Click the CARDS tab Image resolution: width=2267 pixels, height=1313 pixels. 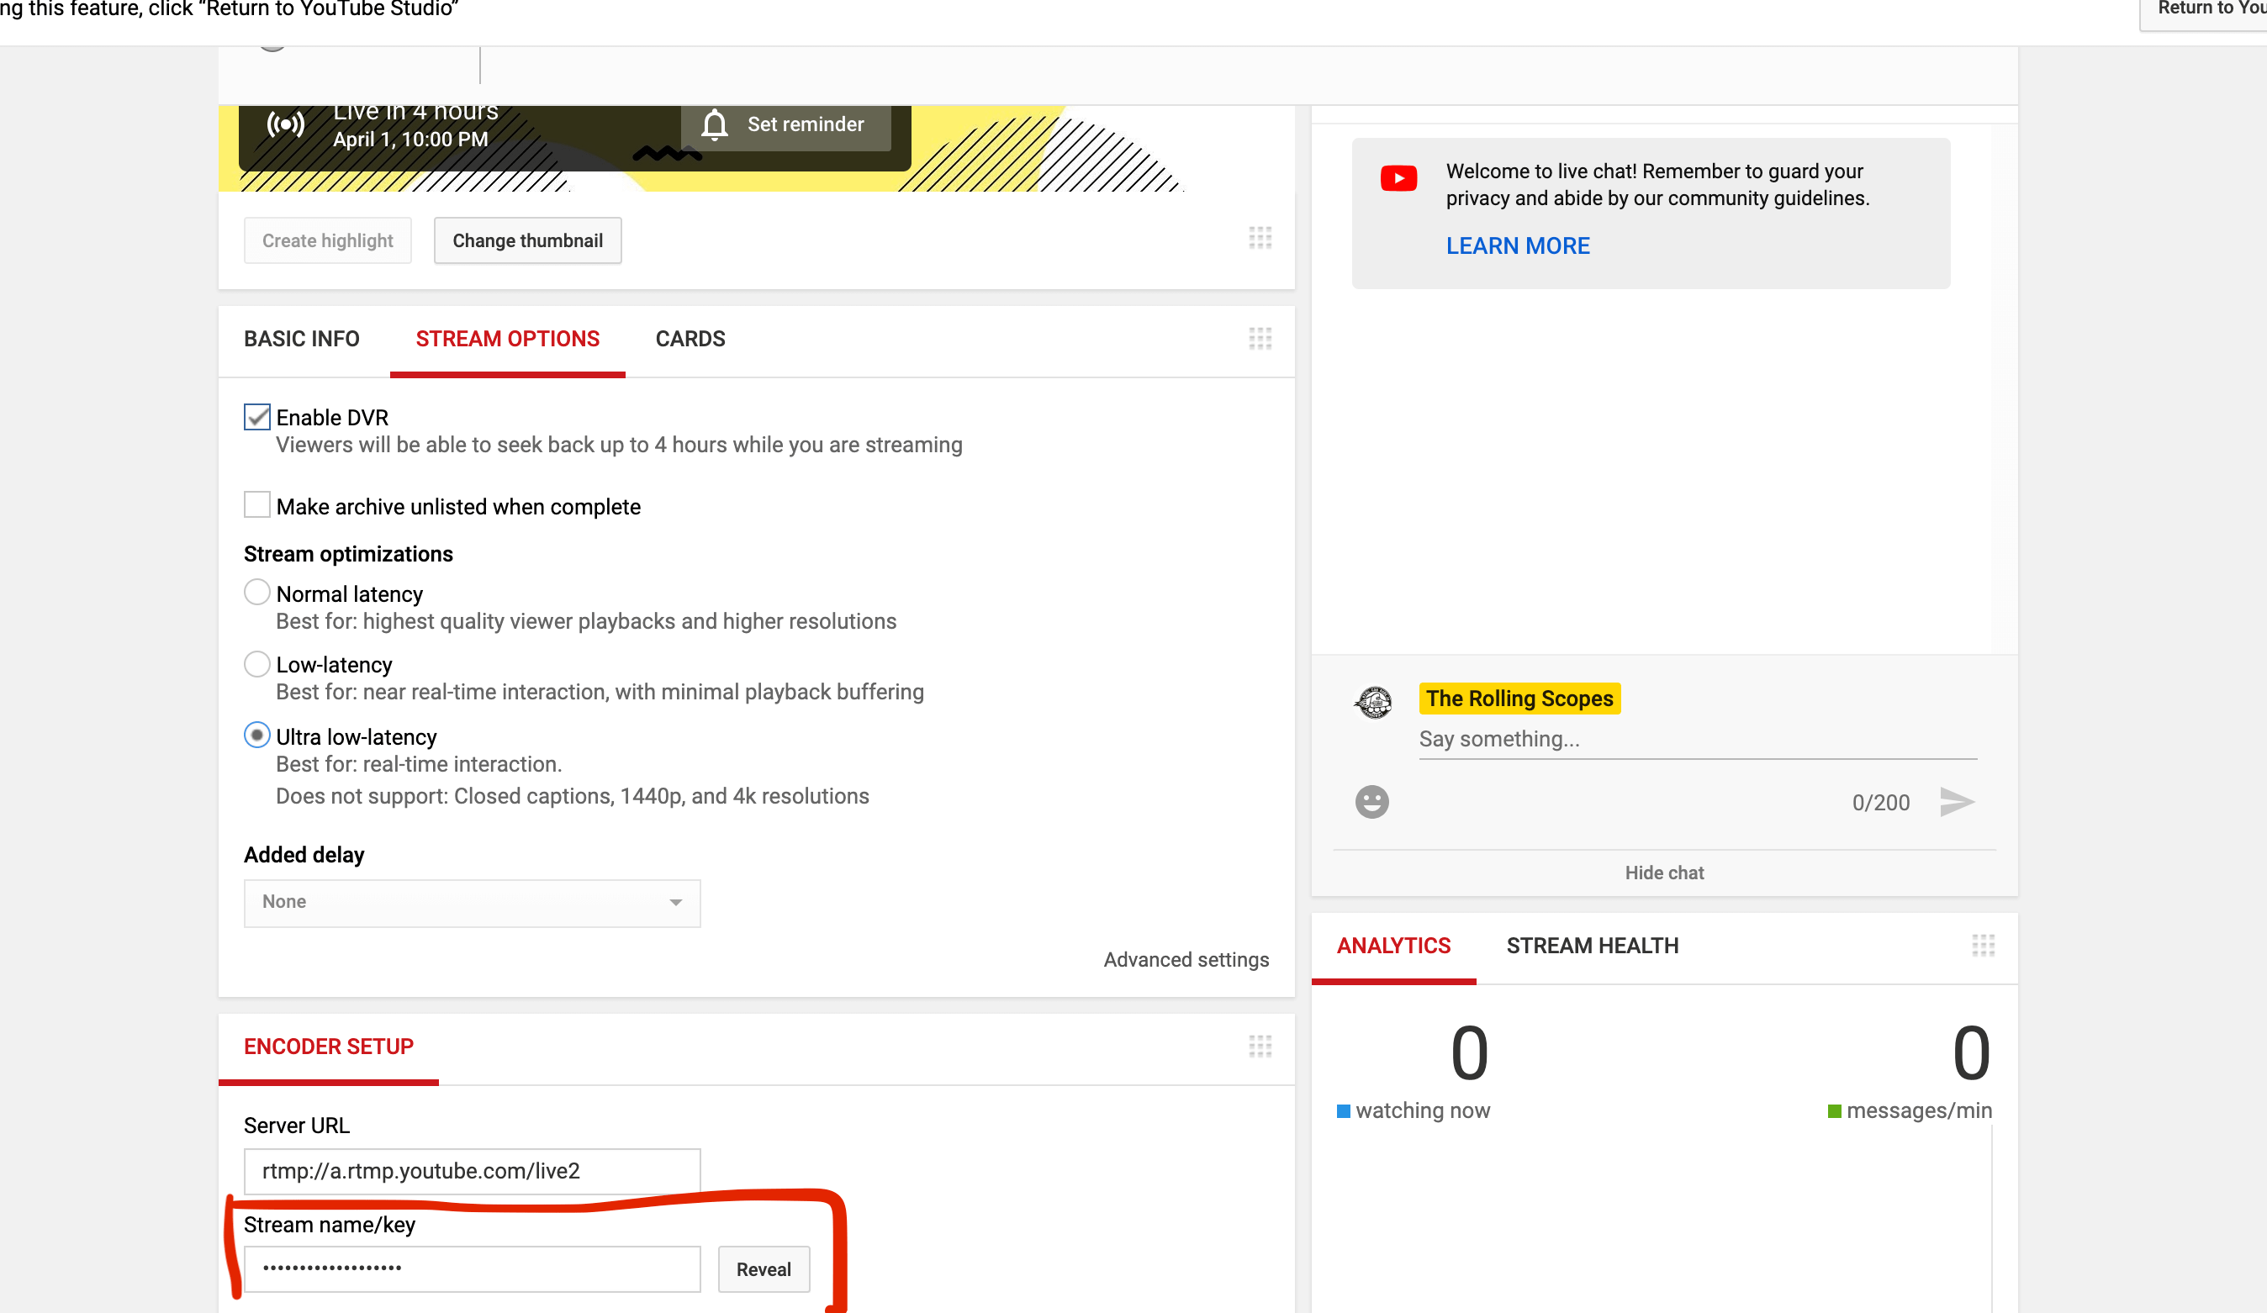pos(690,338)
